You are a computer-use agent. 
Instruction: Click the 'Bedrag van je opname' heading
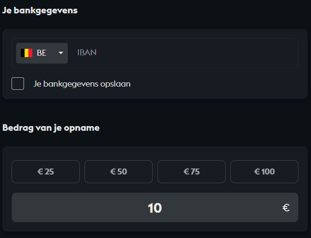coord(51,128)
